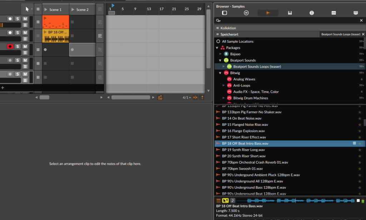The width and height of the screenshot is (366, 220).
Task: Open the Samples tab in the browser
Action: pyautogui.click(x=268, y=13)
